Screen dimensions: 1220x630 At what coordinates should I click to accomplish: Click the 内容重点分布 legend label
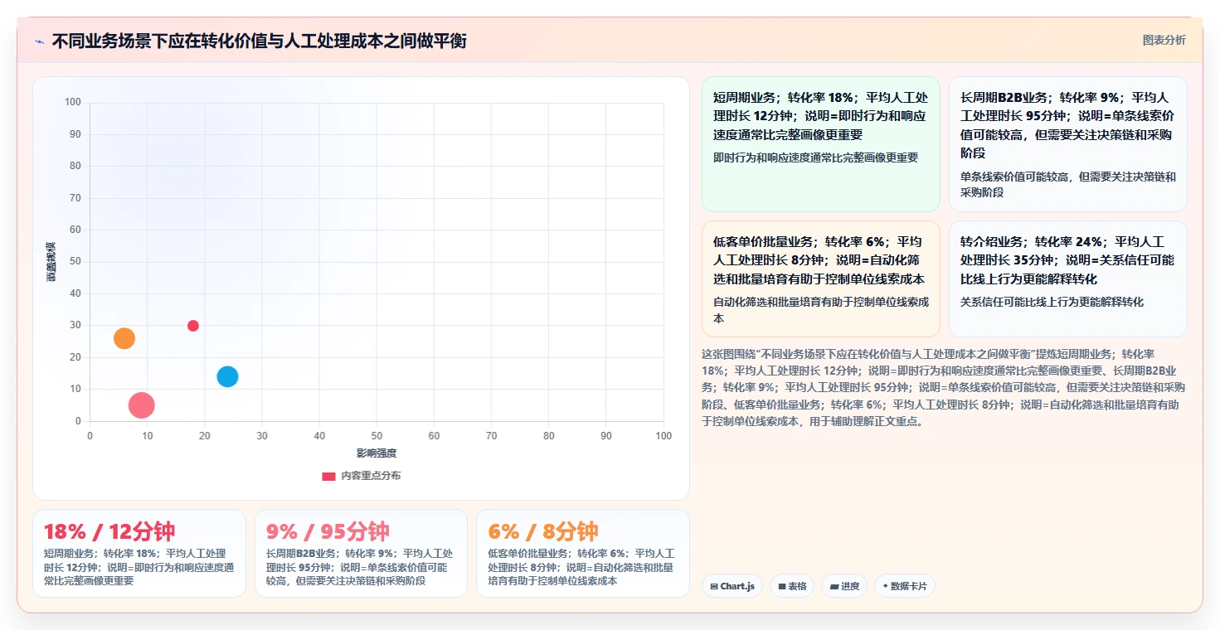[371, 476]
